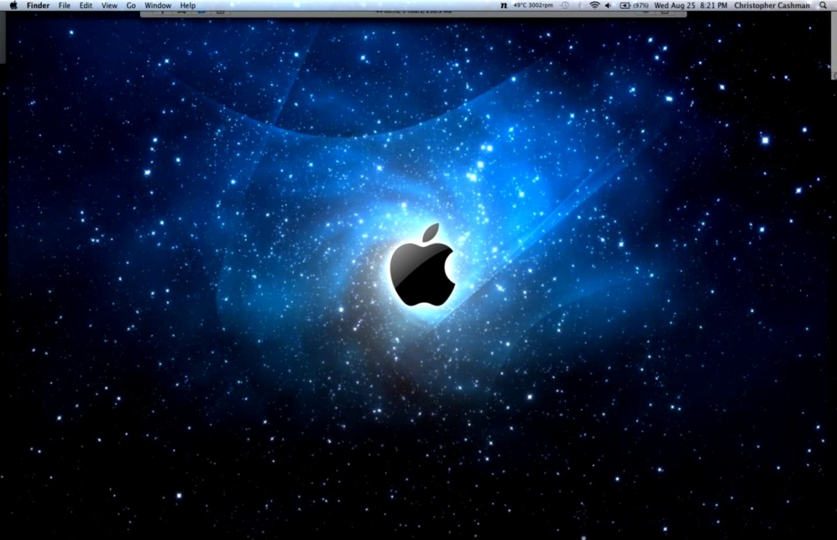Click the 'Wed Aug 25 8:21 PM' clock

[691, 5]
